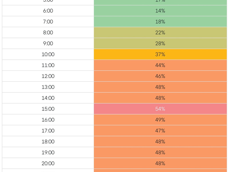Image resolution: width=229 pixels, height=172 pixels.
Task: Click the 7:00 row label
Action: [x=48, y=22]
